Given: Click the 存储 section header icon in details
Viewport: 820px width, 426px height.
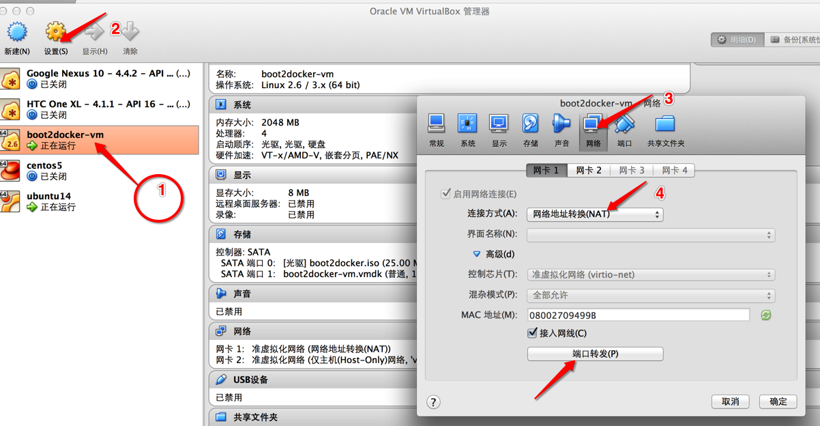Looking at the screenshot, I should point(221,234).
